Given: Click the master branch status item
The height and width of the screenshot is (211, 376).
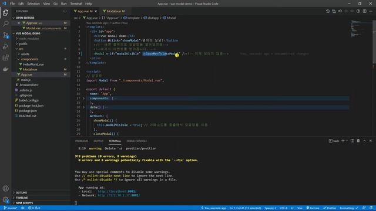Looking at the screenshot, I should click(x=11, y=208).
